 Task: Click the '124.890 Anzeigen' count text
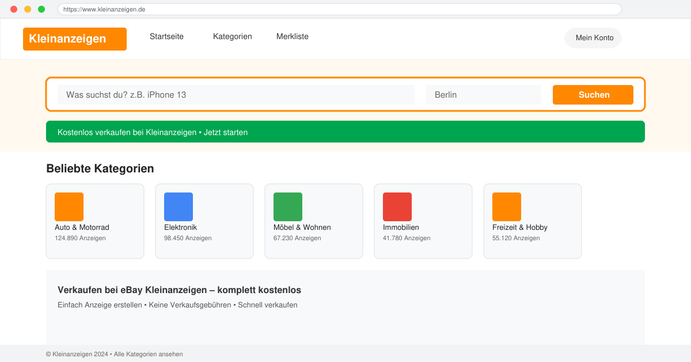click(x=80, y=238)
